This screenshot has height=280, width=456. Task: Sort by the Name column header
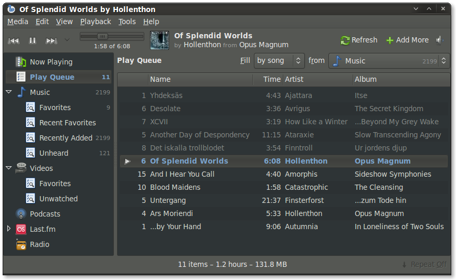(200, 79)
